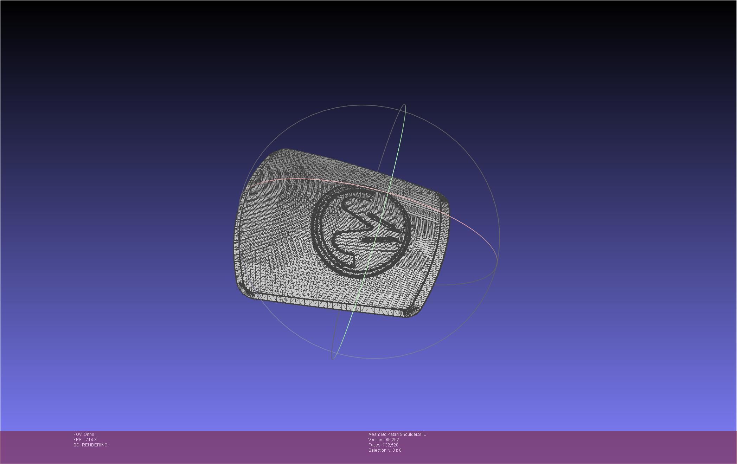
Task: Click the 'BO_RENDERING' status label
Action: tap(90, 445)
